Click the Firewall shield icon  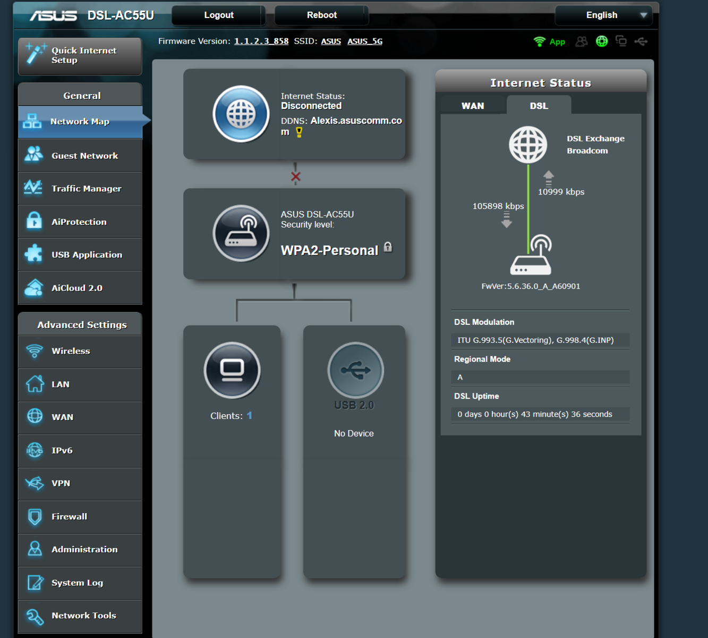(x=35, y=516)
